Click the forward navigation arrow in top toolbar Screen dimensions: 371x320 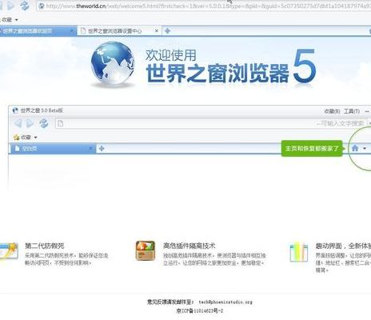tap(10, 6)
